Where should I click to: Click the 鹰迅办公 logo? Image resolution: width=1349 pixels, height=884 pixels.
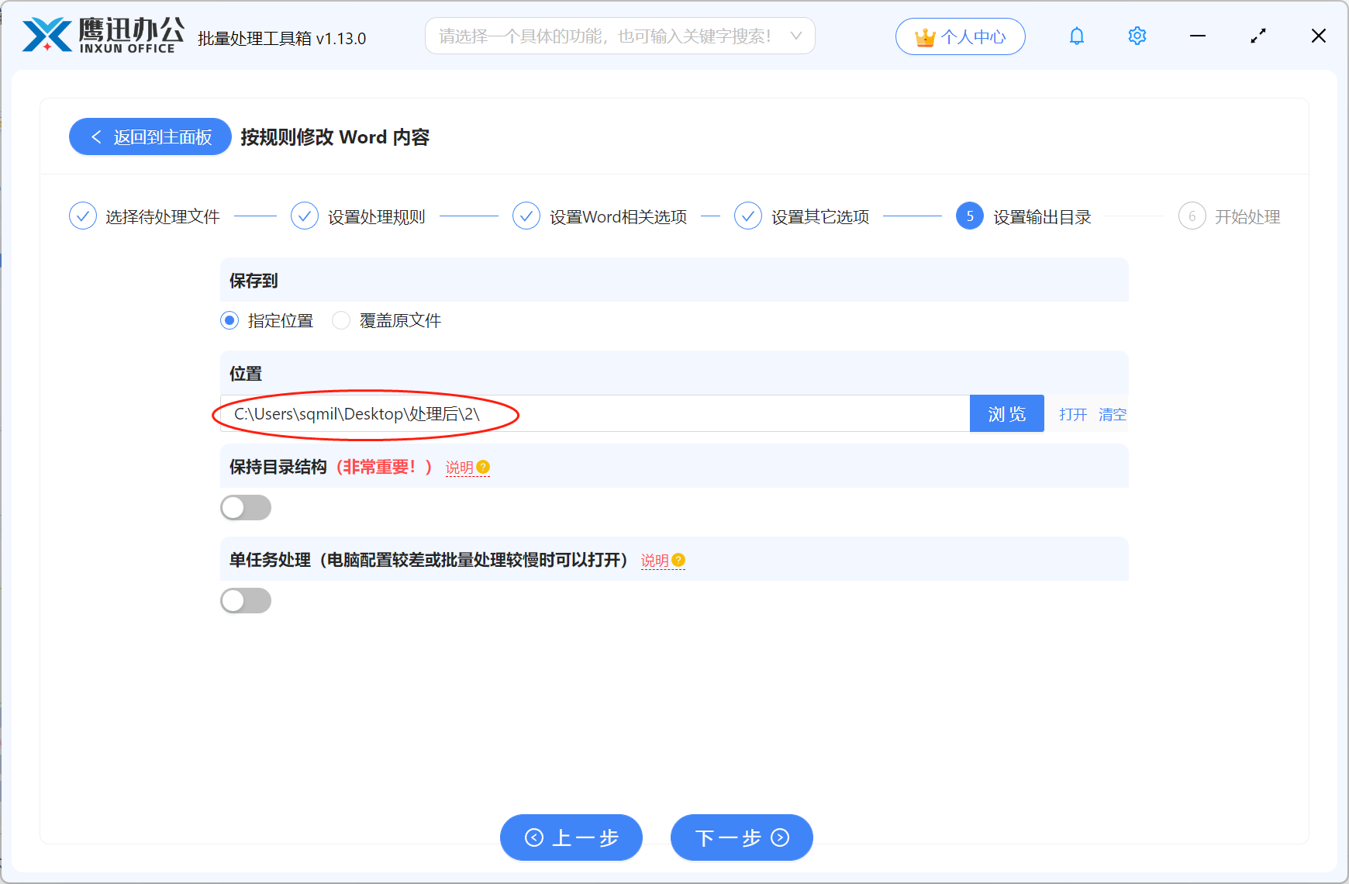(101, 34)
